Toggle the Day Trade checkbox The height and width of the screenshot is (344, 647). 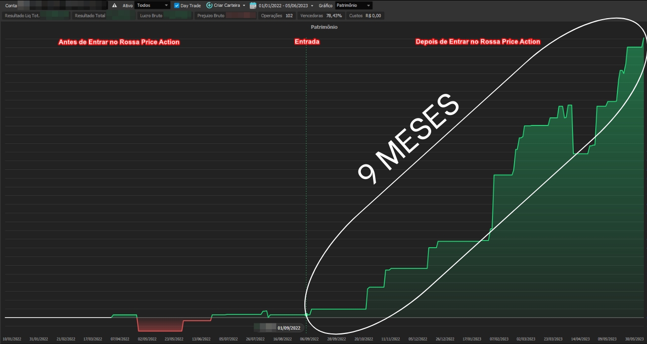(177, 6)
